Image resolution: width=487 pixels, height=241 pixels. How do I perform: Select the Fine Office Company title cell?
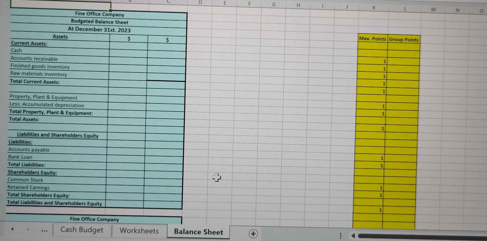click(x=99, y=15)
